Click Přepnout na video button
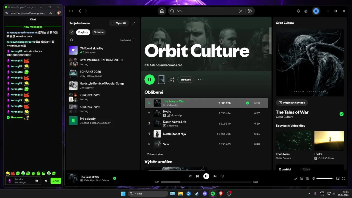This screenshot has width=352, height=198. (292, 103)
